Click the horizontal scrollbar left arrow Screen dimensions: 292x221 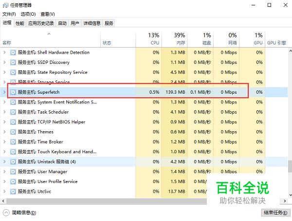(3, 201)
